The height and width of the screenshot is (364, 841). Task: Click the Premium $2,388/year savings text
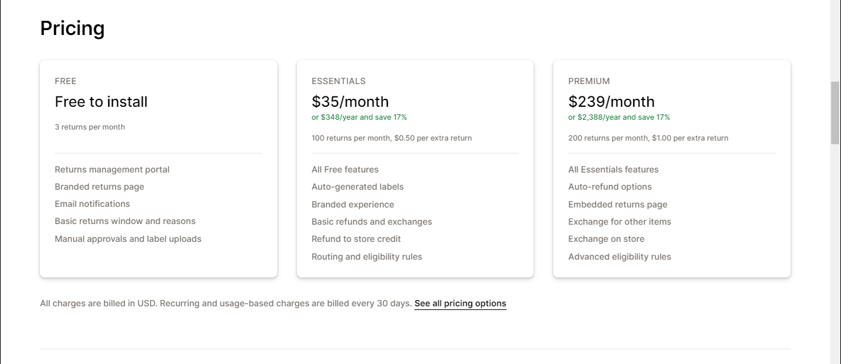(619, 117)
